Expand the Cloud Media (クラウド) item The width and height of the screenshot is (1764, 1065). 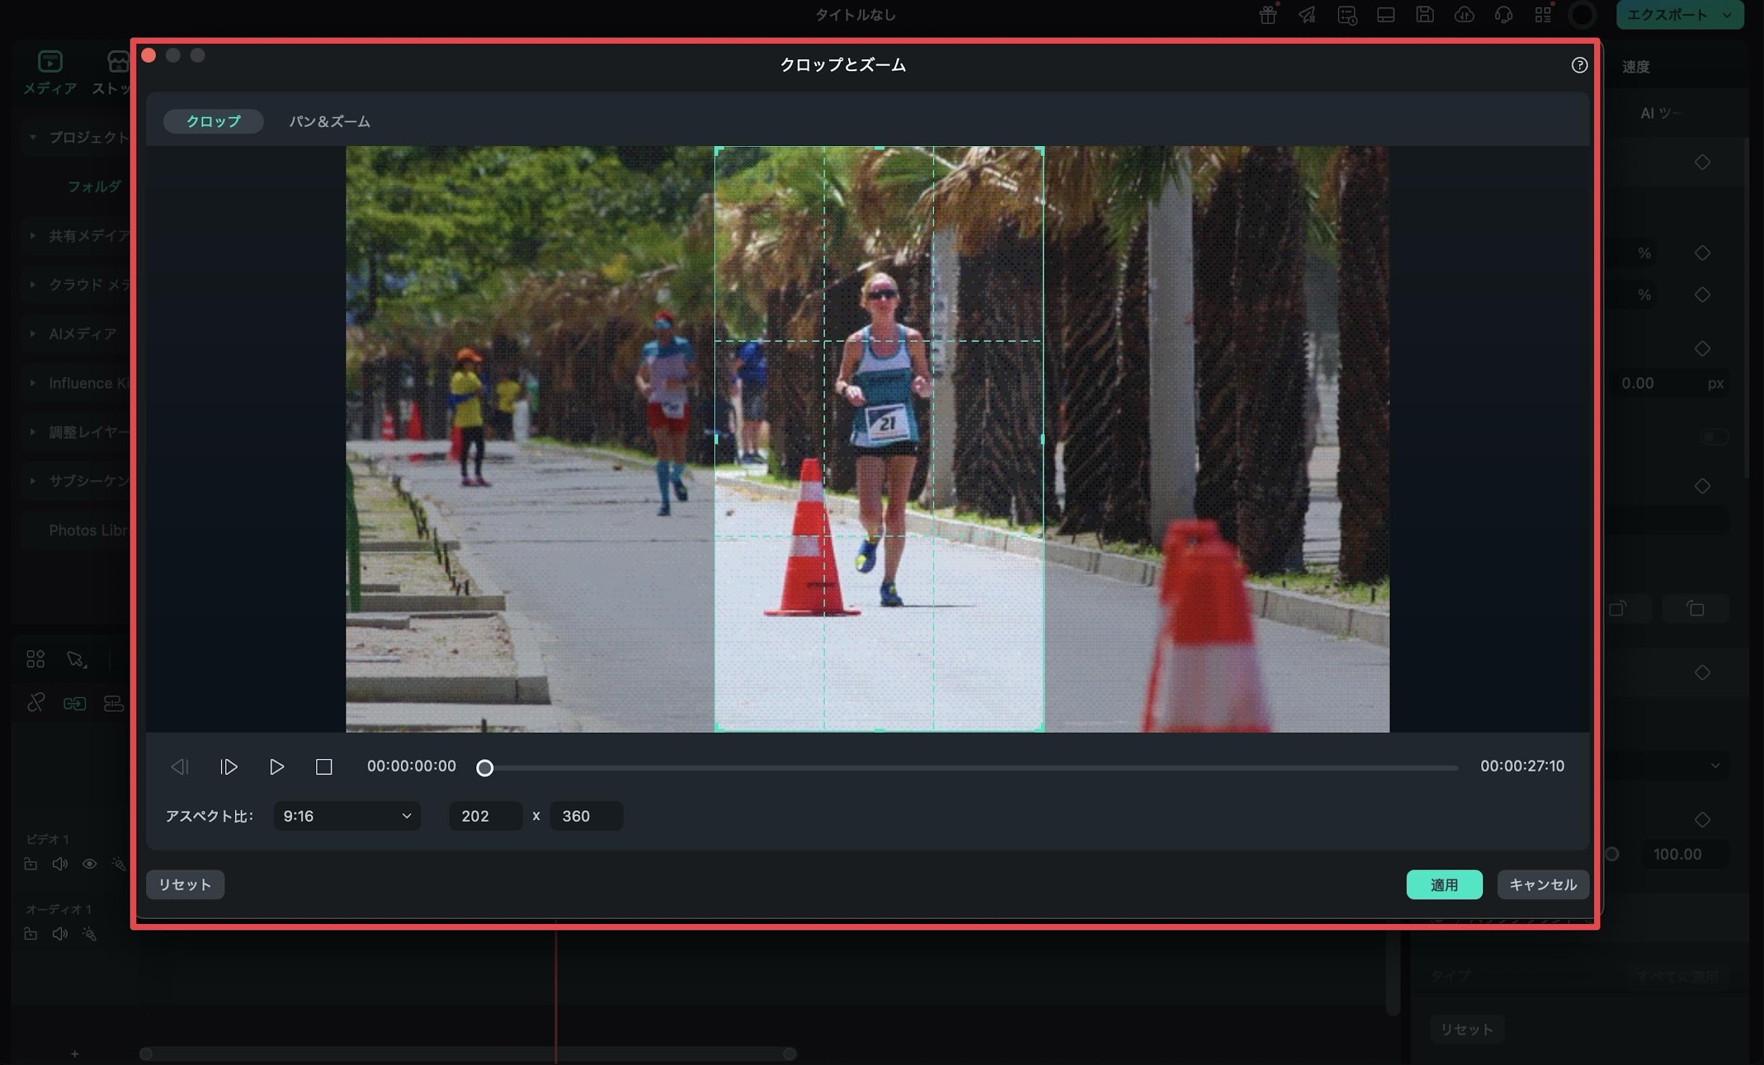[x=32, y=284]
